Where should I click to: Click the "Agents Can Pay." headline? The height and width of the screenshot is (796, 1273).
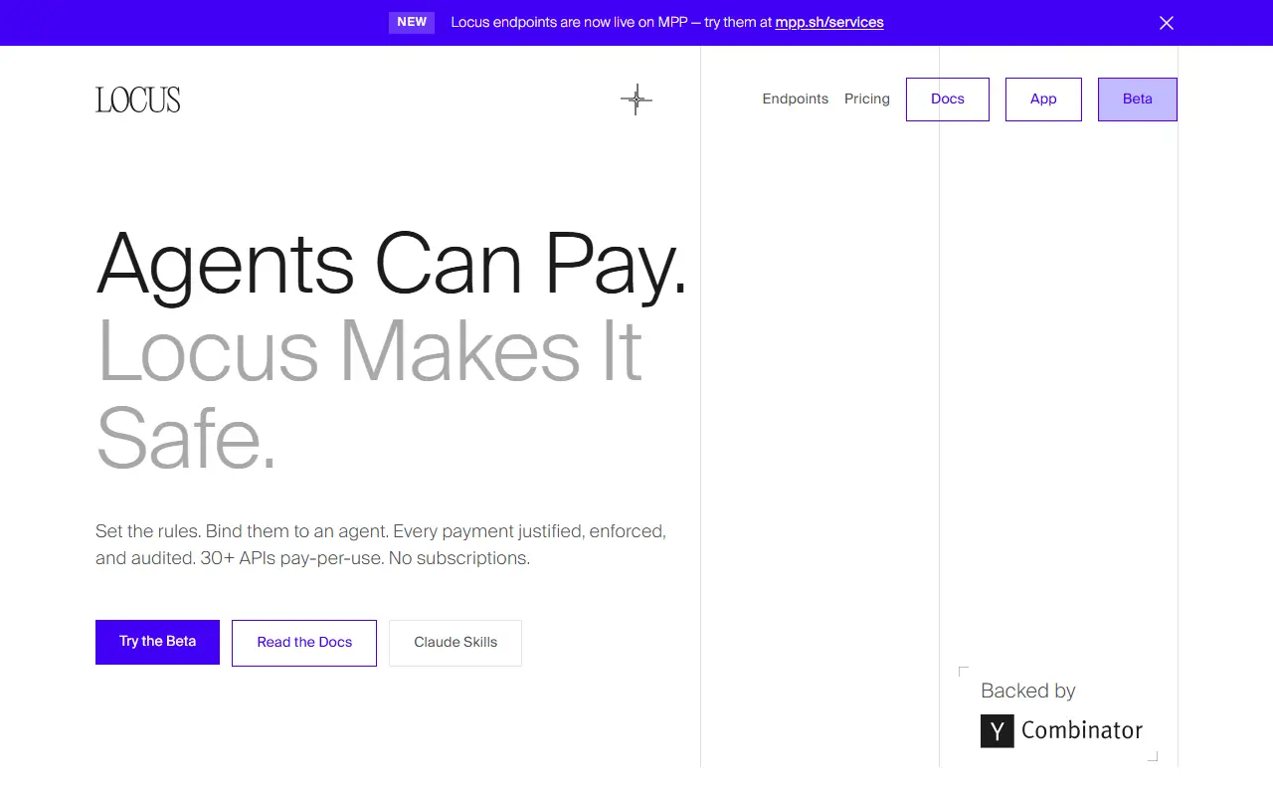[x=392, y=265]
